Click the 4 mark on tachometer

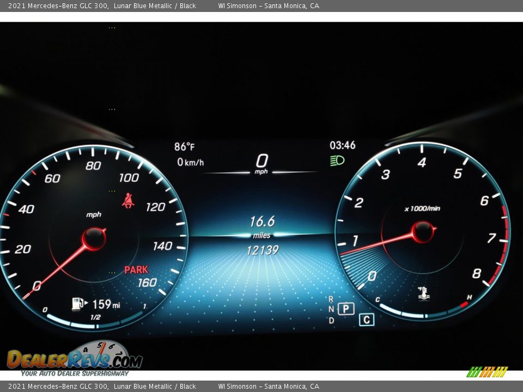point(422,163)
